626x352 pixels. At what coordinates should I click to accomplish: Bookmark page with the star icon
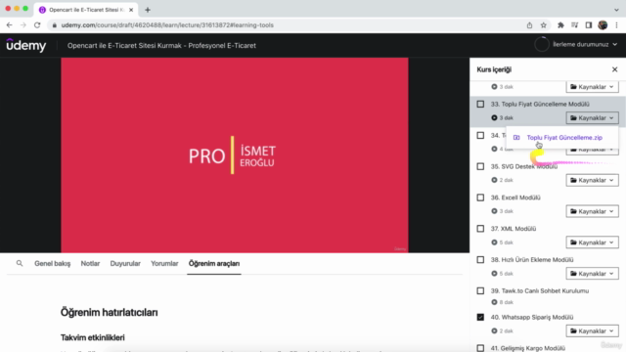tap(544, 25)
